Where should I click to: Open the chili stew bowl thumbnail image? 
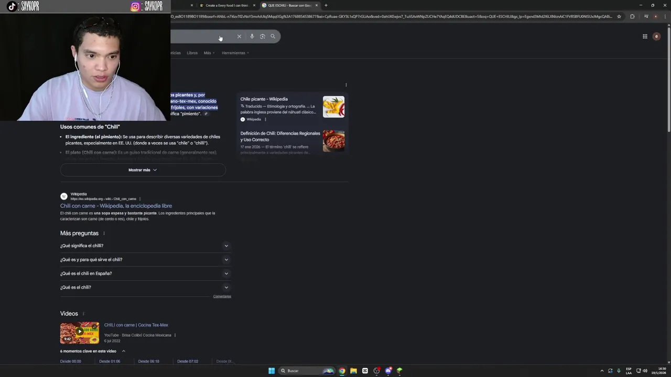tap(333, 141)
